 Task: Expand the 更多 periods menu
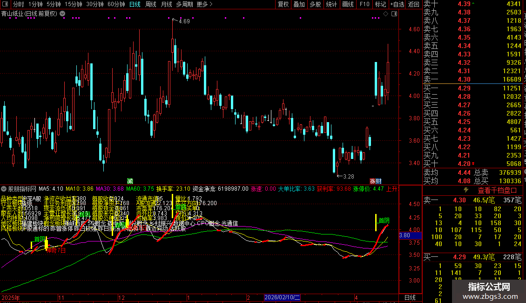coord(204,4)
